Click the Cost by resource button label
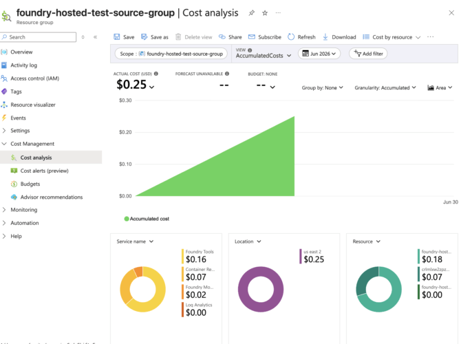The height and width of the screenshot is (344, 461). pyautogui.click(x=392, y=37)
